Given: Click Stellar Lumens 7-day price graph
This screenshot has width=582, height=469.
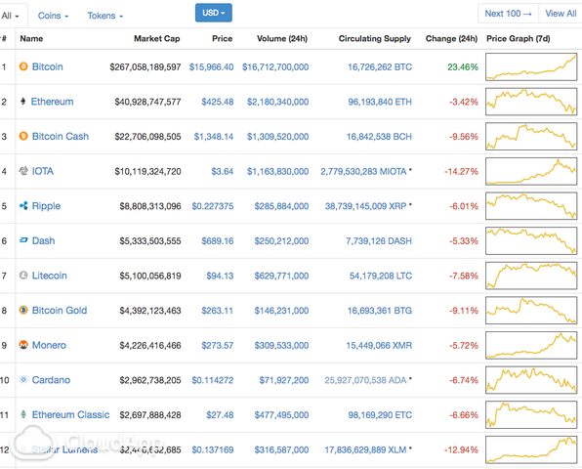Looking at the screenshot, I should pyautogui.click(x=531, y=449).
